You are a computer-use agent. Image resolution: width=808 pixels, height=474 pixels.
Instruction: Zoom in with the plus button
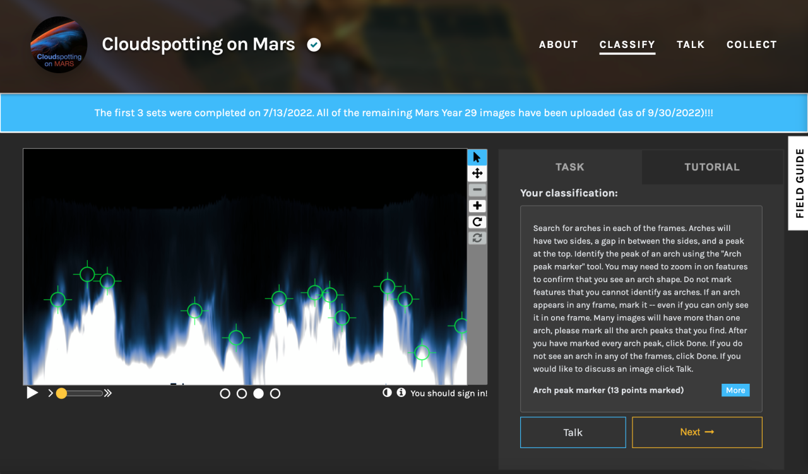point(477,206)
